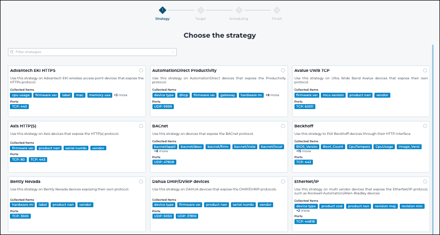Click the 'Beckhoff' card title
This screenshot has height=235, width=440.
(304, 126)
